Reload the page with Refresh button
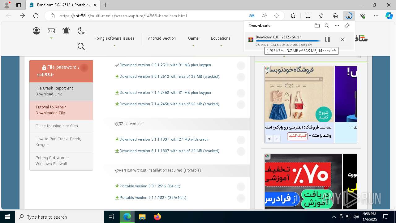Viewport: 396px width, 223px height. tap(36, 16)
